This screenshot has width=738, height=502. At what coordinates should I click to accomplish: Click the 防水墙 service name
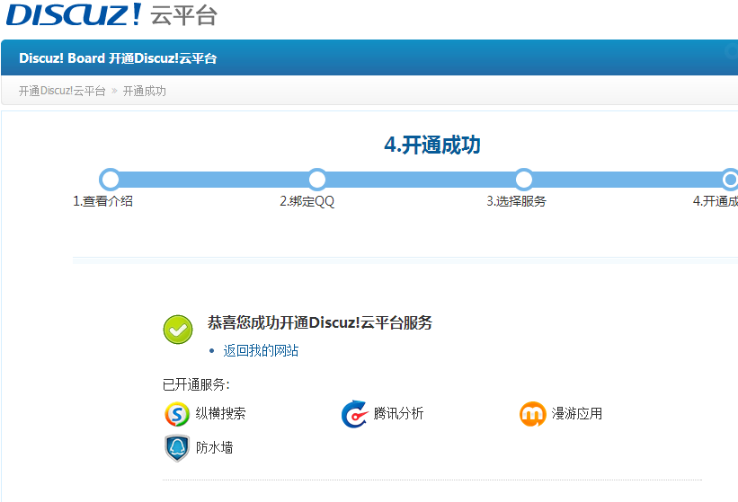215,447
